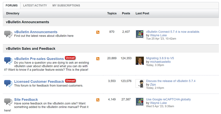
Task: Click the vBulletin Announcements category header
Action: [27, 22]
